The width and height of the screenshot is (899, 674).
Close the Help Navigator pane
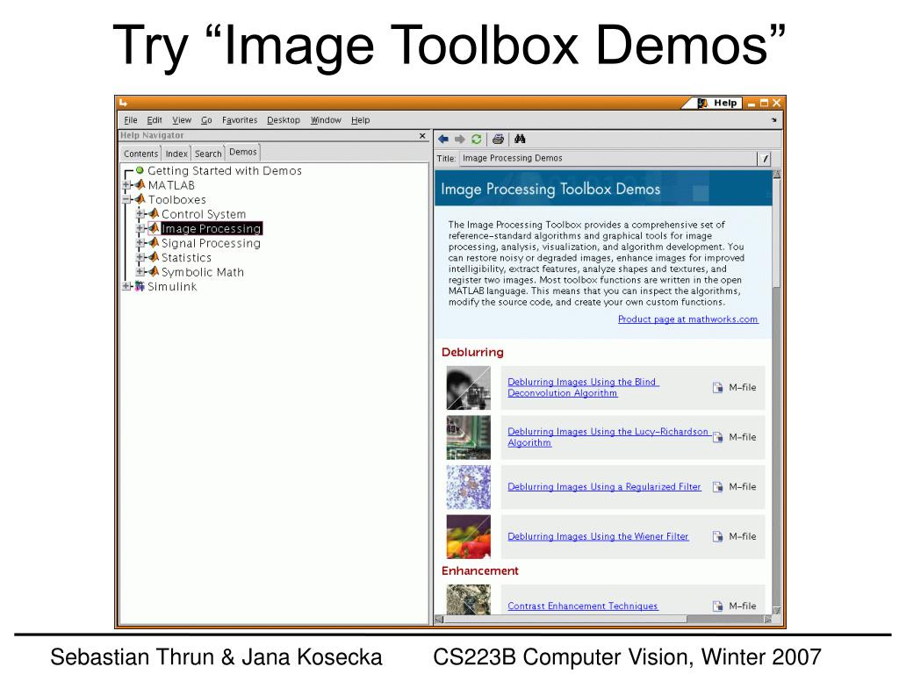[422, 136]
